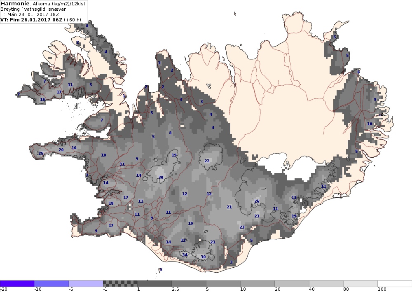Click the legend label -20
This screenshot has width=412, height=292.
(3, 290)
